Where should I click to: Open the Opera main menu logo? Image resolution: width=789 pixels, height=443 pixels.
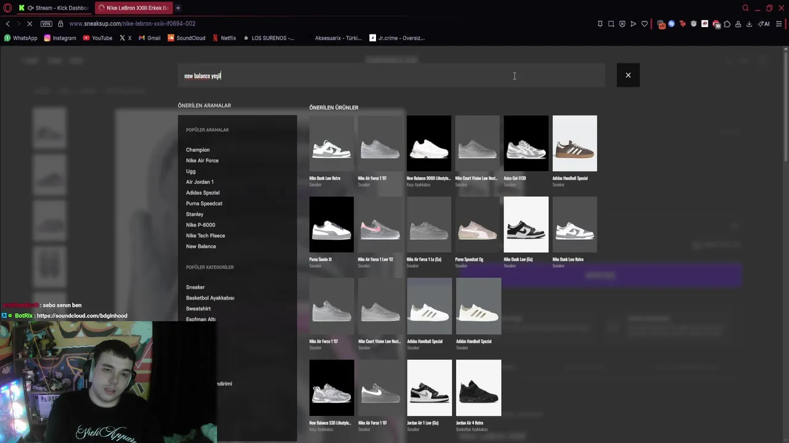[x=6, y=8]
